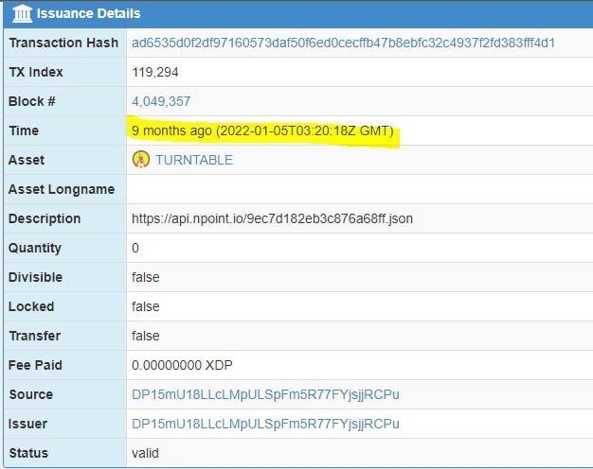
Task: Open the transaction hash link starting ad6535d0
Action: pyautogui.click(x=343, y=43)
